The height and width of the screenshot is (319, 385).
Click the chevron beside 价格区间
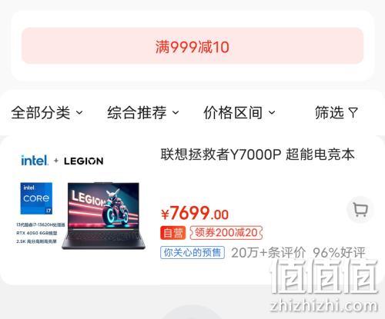point(272,112)
